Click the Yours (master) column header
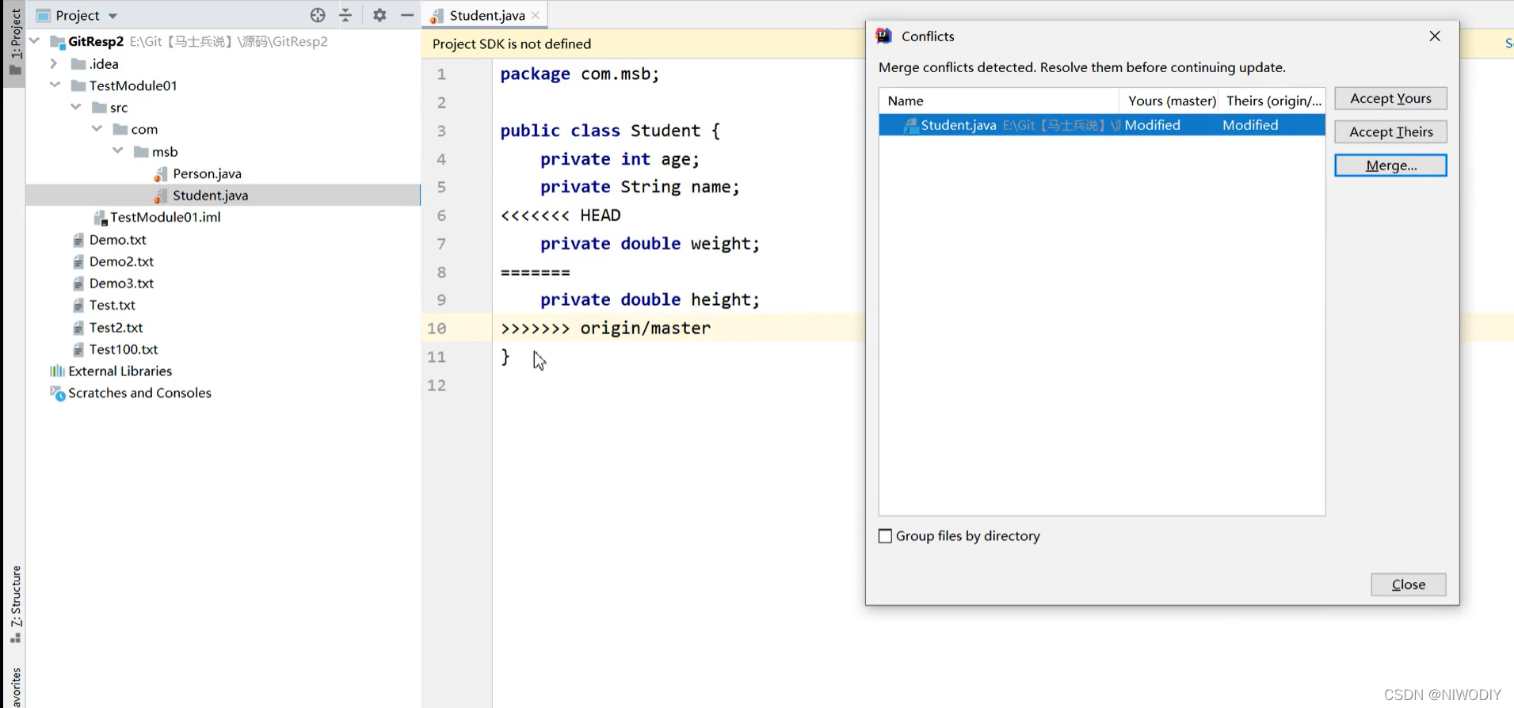 coord(1171,101)
